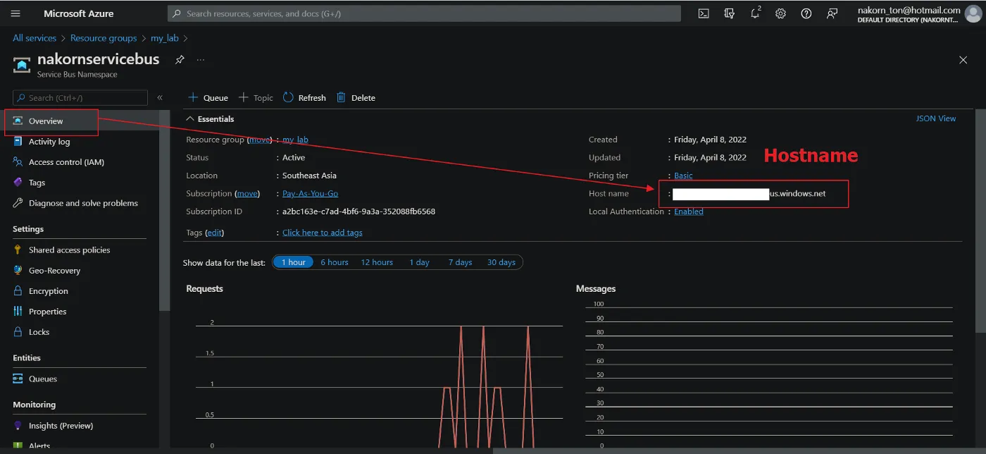Viewport: 986px width, 454px height.
Task: Click move link beside Resource group
Action: click(x=259, y=140)
